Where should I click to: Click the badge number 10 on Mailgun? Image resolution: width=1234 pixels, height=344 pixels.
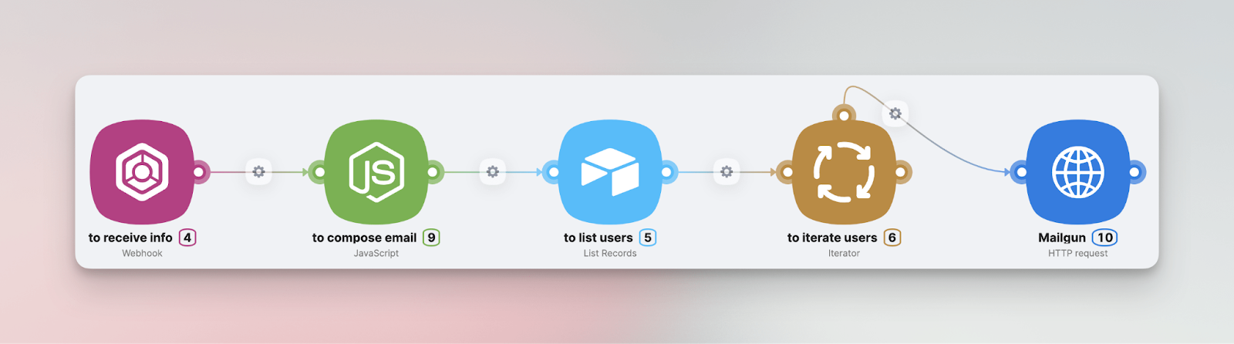pyautogui.click(x=1105, y=238)
